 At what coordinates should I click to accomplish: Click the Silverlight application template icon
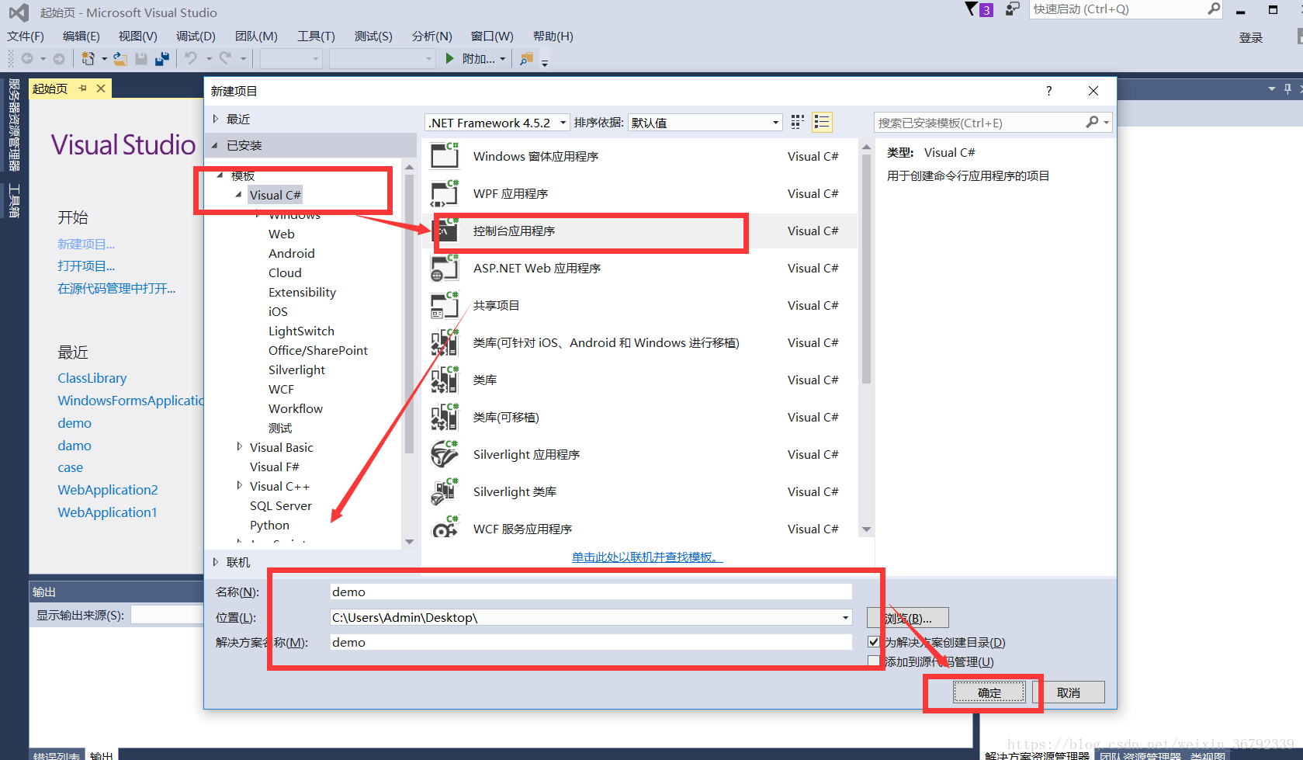tap(445, 454)
